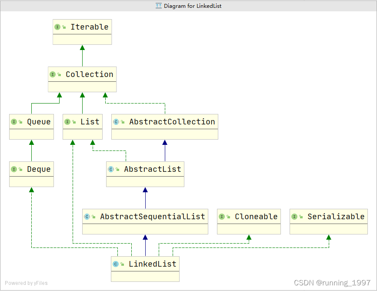Click the 'Powered by yFiles' link
The width and height of the screenshot is (377, 291).
click(x=26, y=283)
